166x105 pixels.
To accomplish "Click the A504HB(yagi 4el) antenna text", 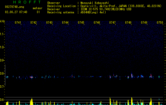I will point(93,12).
